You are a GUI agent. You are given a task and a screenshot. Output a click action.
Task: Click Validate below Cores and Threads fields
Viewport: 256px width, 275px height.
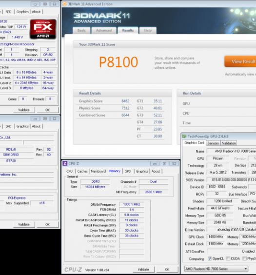pos(24,110)
